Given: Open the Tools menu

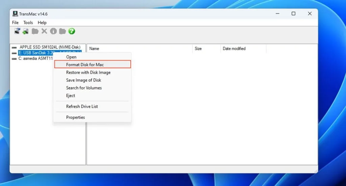Looking at the screenshot, I should coord(28,23).
